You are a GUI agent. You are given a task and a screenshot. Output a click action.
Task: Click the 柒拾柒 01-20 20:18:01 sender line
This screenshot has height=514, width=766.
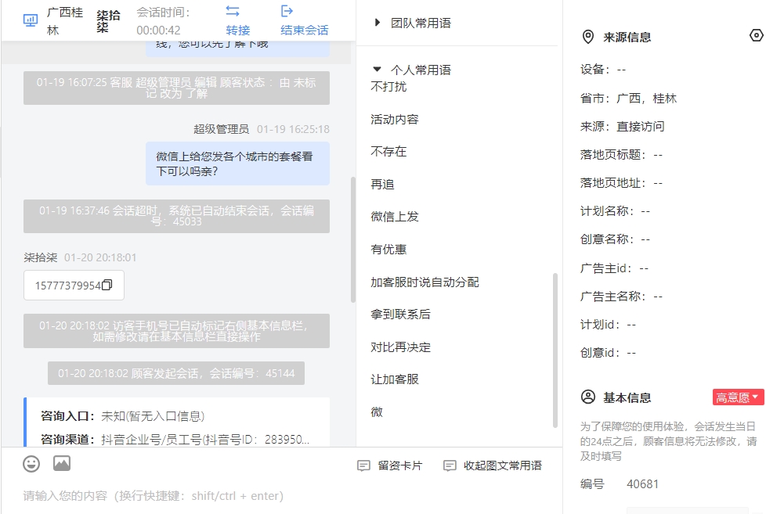click(x=80, y=257)
